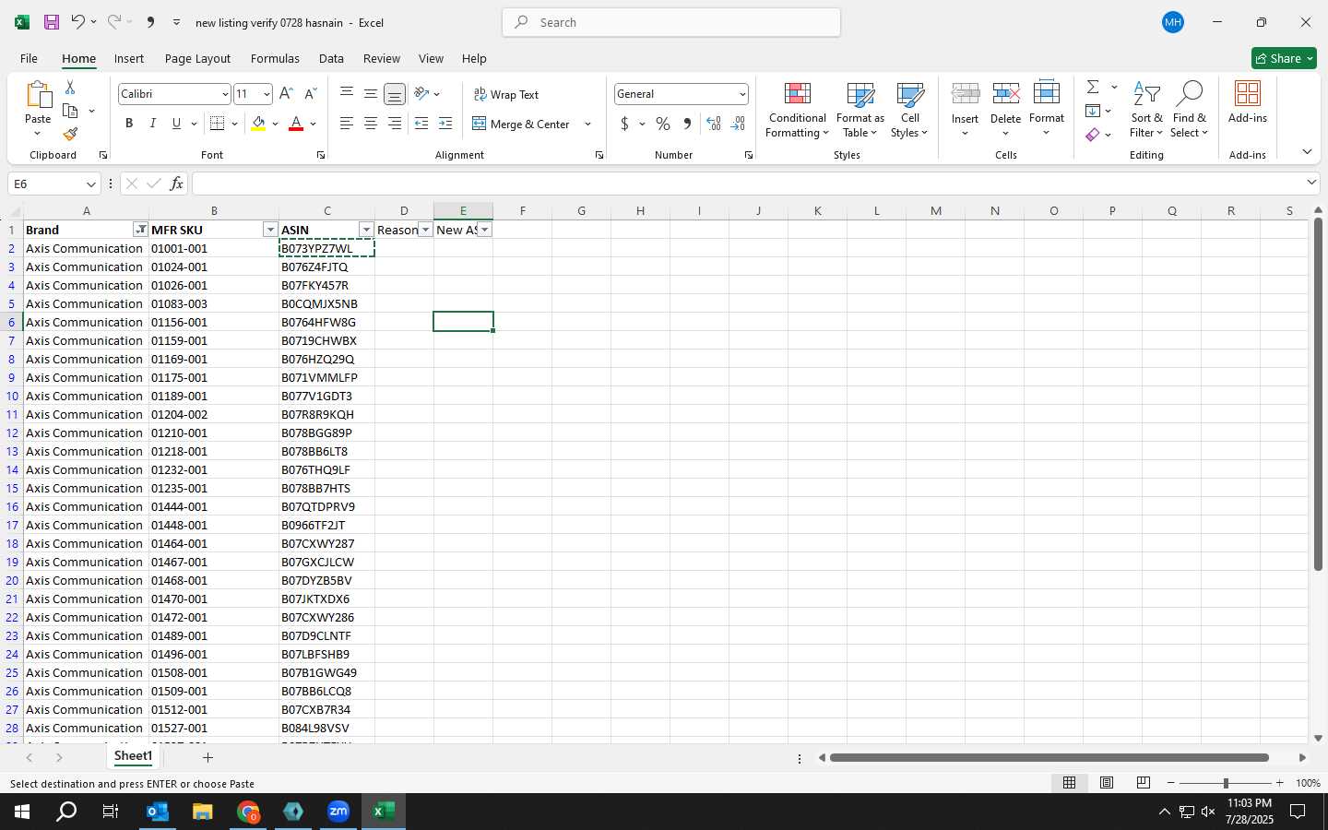Add a new sheet with plus button
The image size is (1328, 830).
(208, 757)
